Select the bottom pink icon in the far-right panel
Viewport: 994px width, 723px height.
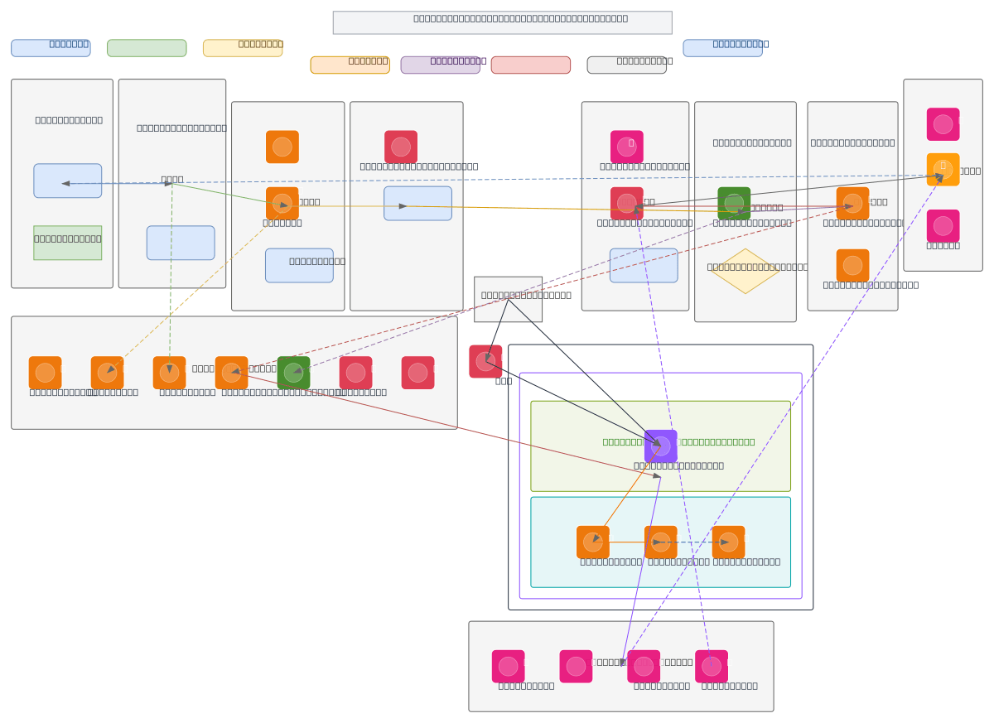pyautogui.click(x=943, y=226)
